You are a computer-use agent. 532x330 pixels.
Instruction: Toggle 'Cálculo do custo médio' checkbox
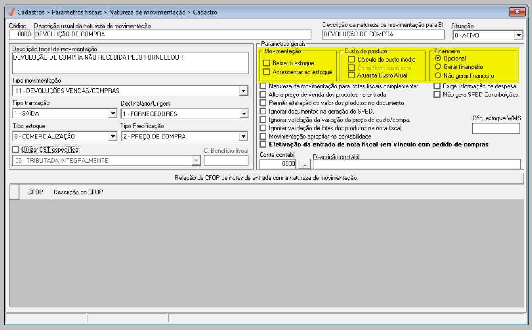(352, 60)
